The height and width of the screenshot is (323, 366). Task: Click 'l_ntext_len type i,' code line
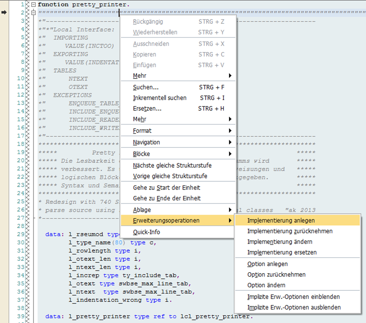(x=105, y=267)
